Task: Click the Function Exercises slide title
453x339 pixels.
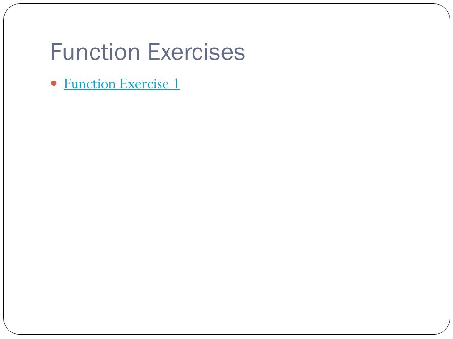Action: coord(148,52)
